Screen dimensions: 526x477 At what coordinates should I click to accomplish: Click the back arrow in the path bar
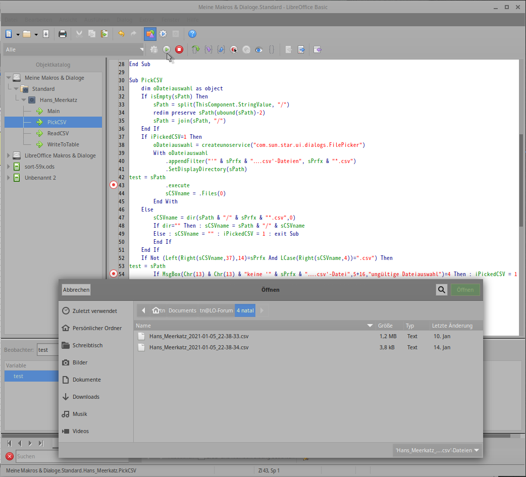143,310
